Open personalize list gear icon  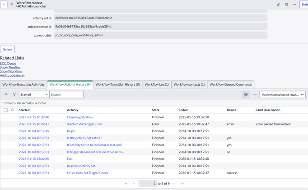point(246,94)
